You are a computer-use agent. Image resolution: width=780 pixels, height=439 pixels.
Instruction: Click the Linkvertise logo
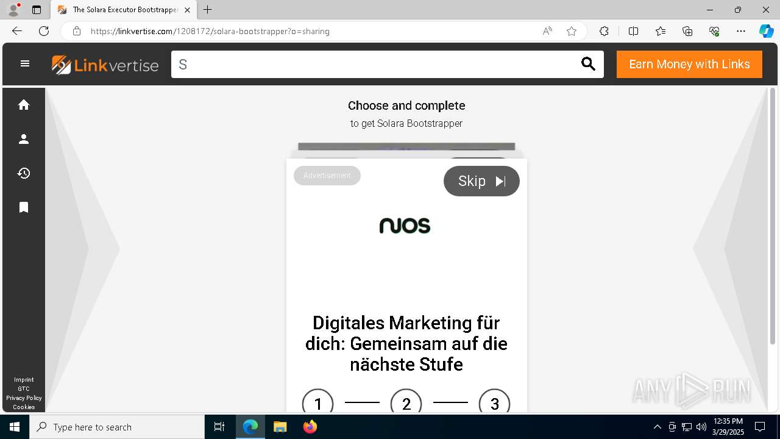coord(105,65)
